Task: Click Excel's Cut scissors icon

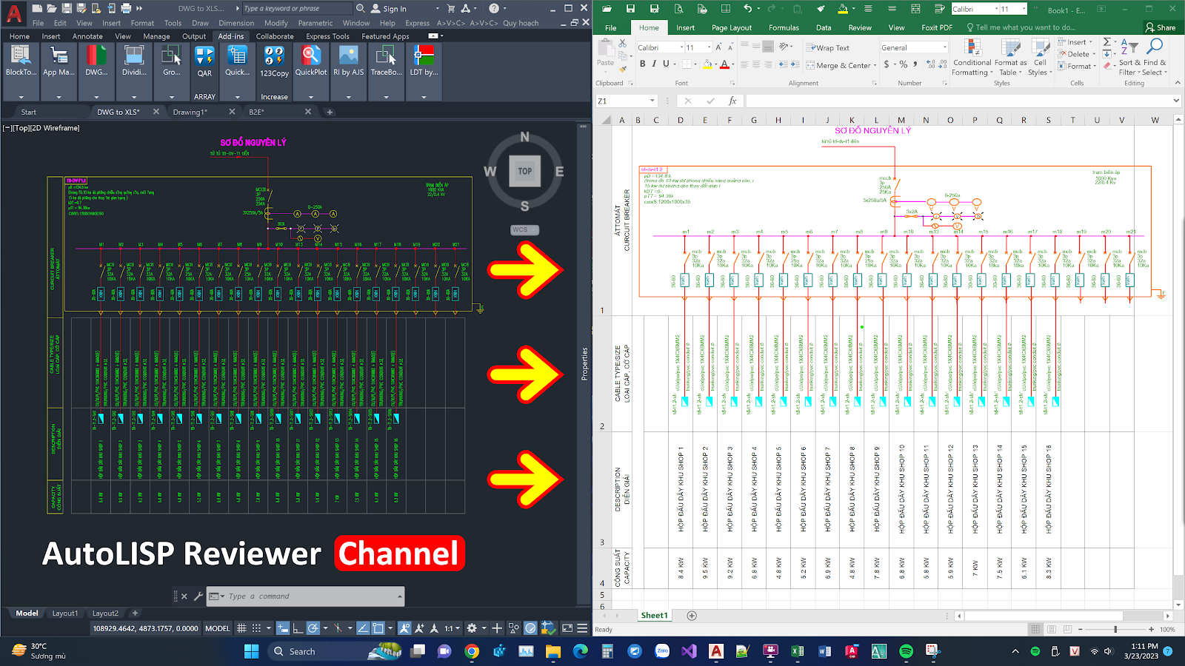Action: coord(622,44)
